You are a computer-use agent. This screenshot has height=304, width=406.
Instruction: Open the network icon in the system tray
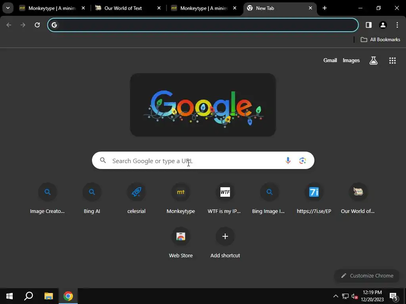[345, 296]
